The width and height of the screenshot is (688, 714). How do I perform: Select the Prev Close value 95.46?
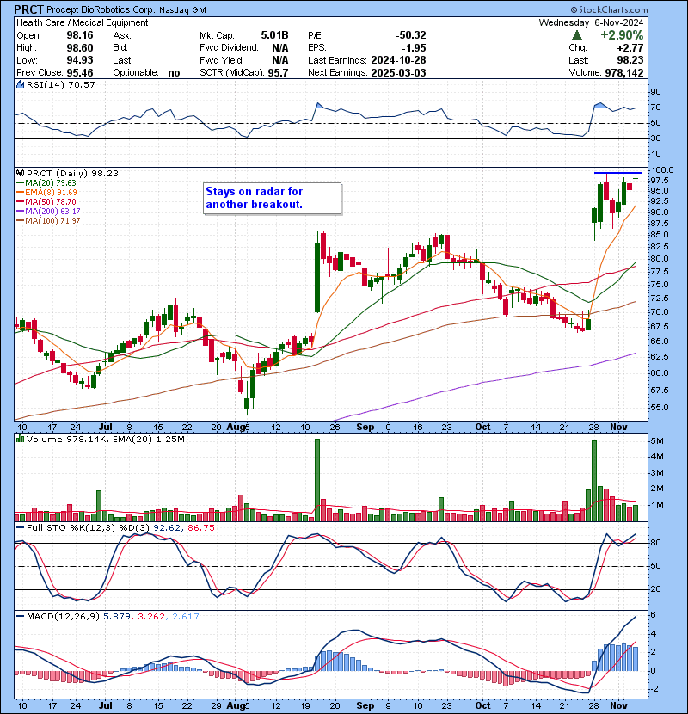pos(80,73)
